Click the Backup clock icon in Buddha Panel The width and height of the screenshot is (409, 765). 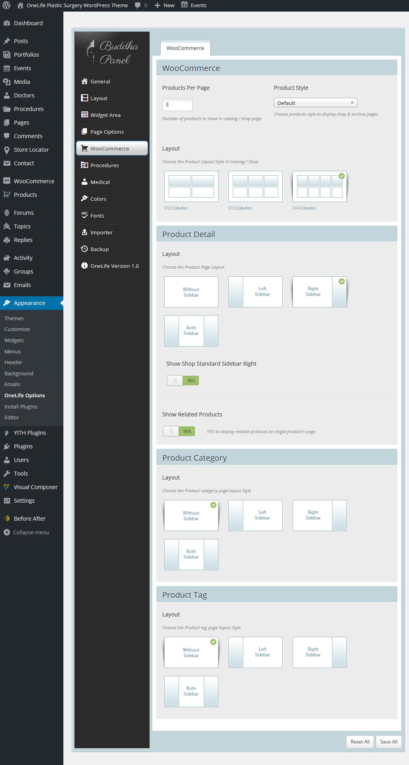(84, 249)
